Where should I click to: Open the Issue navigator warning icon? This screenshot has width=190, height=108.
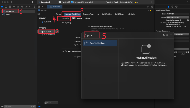point(18,6)
